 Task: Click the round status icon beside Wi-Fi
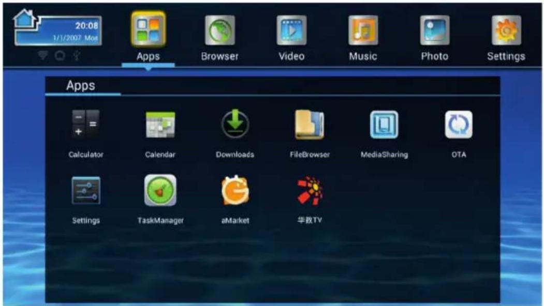60,55
